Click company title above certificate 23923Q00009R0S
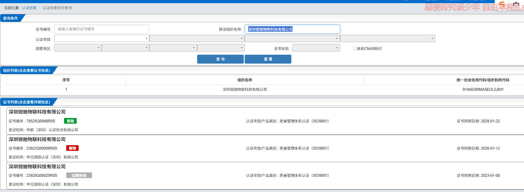 [x=37, y=139]
